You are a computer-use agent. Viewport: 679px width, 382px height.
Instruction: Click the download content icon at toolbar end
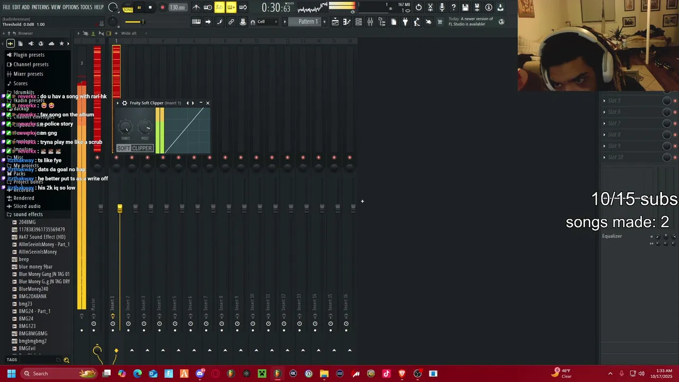[500, 7]
